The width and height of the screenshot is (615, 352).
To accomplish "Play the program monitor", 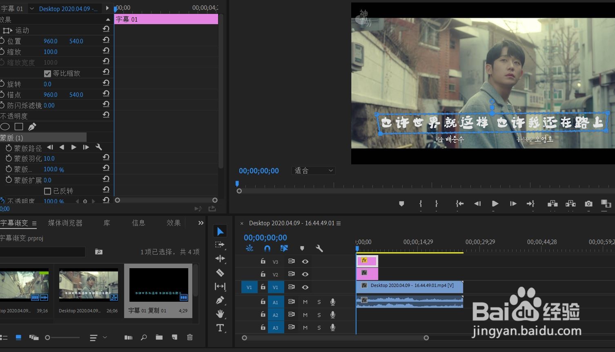I will click(x=495, y=204).
